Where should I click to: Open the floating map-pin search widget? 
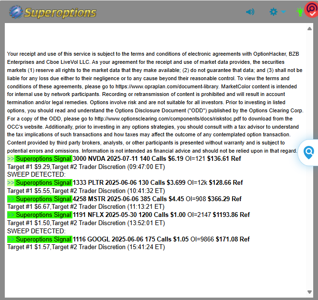coord(309,153)
